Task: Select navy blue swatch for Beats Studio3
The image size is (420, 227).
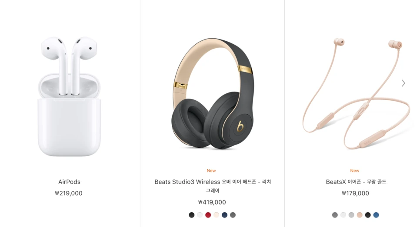Action: pyautogui.click(x=224, y=215)
